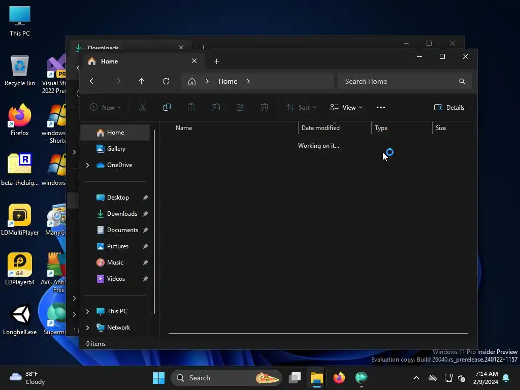520x390 pixels.
Task: Show hidden system tray icons
Action: (416, 378)
